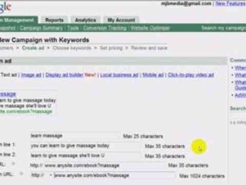
Task: Choose Click-to-play video ad
Action: (x=191, y=75)
